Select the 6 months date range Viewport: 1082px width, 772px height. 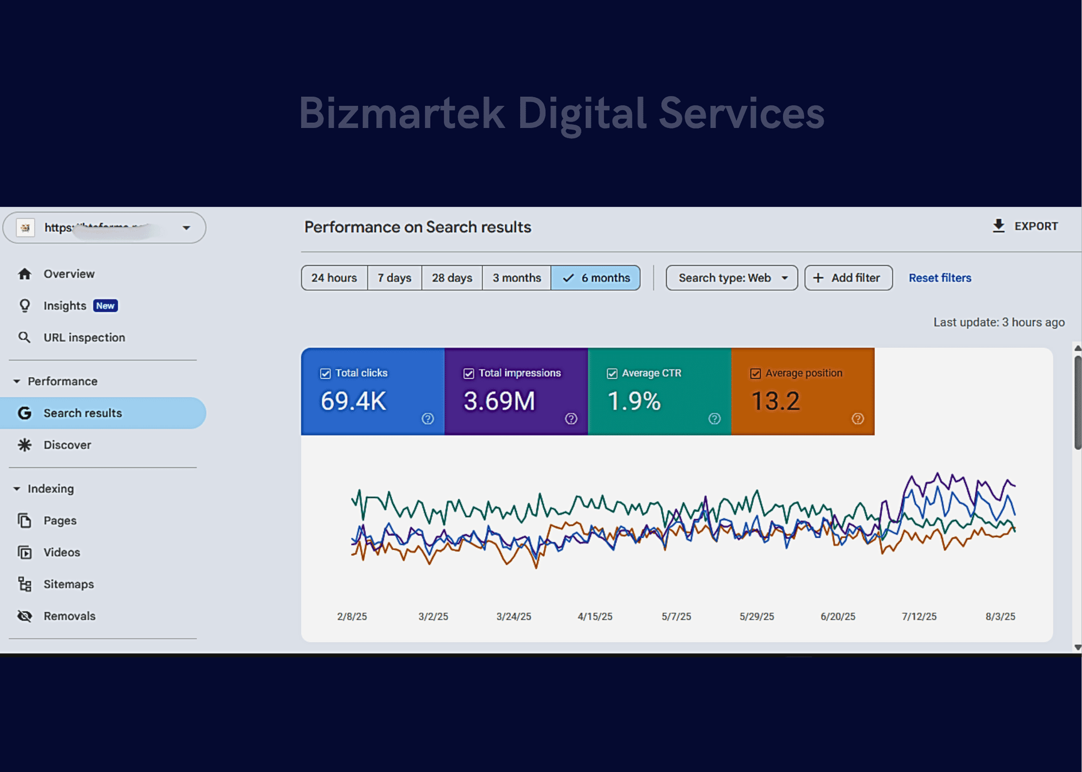click(596, 278)
